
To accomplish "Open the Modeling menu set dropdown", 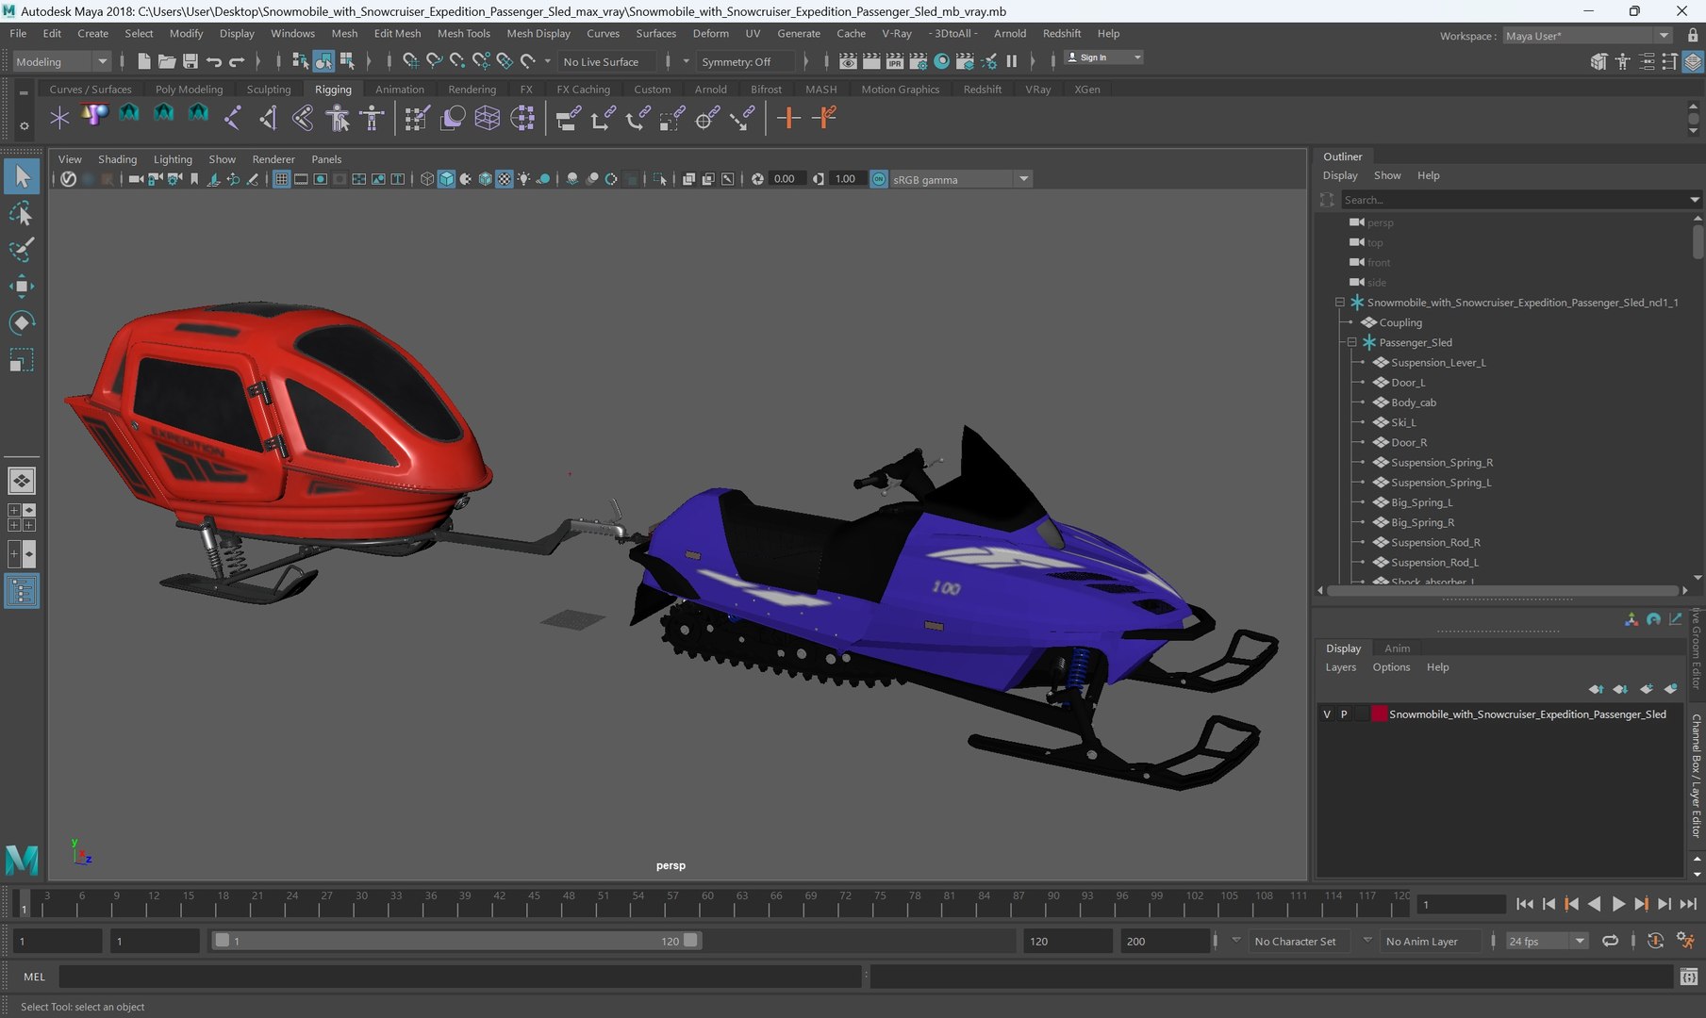I will [61, 62].
